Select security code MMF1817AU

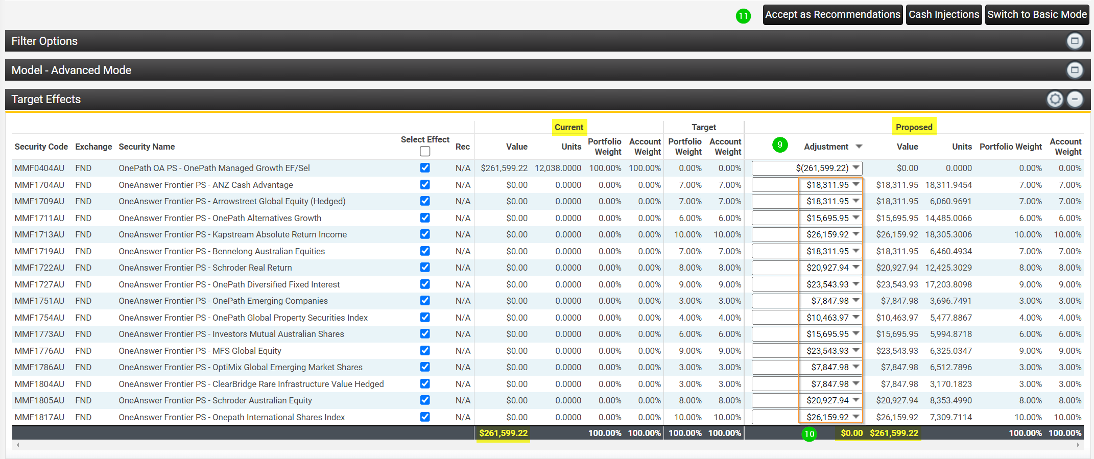[39, 417]
